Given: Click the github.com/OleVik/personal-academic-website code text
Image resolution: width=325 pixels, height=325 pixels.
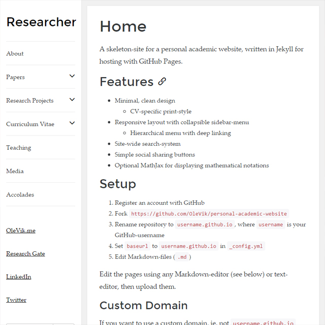Looking at the screenshot, I should point(209,214).
